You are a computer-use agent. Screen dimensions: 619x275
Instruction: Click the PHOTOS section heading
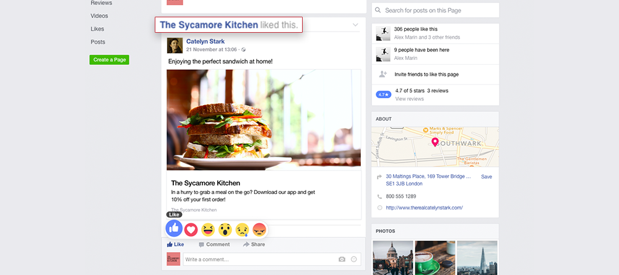[385, 231]
